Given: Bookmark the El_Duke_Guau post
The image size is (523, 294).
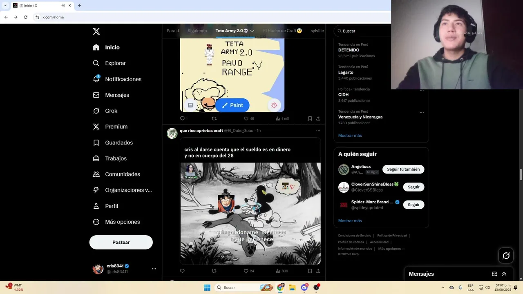Looking at the screenshot, I should pos(310,271).
